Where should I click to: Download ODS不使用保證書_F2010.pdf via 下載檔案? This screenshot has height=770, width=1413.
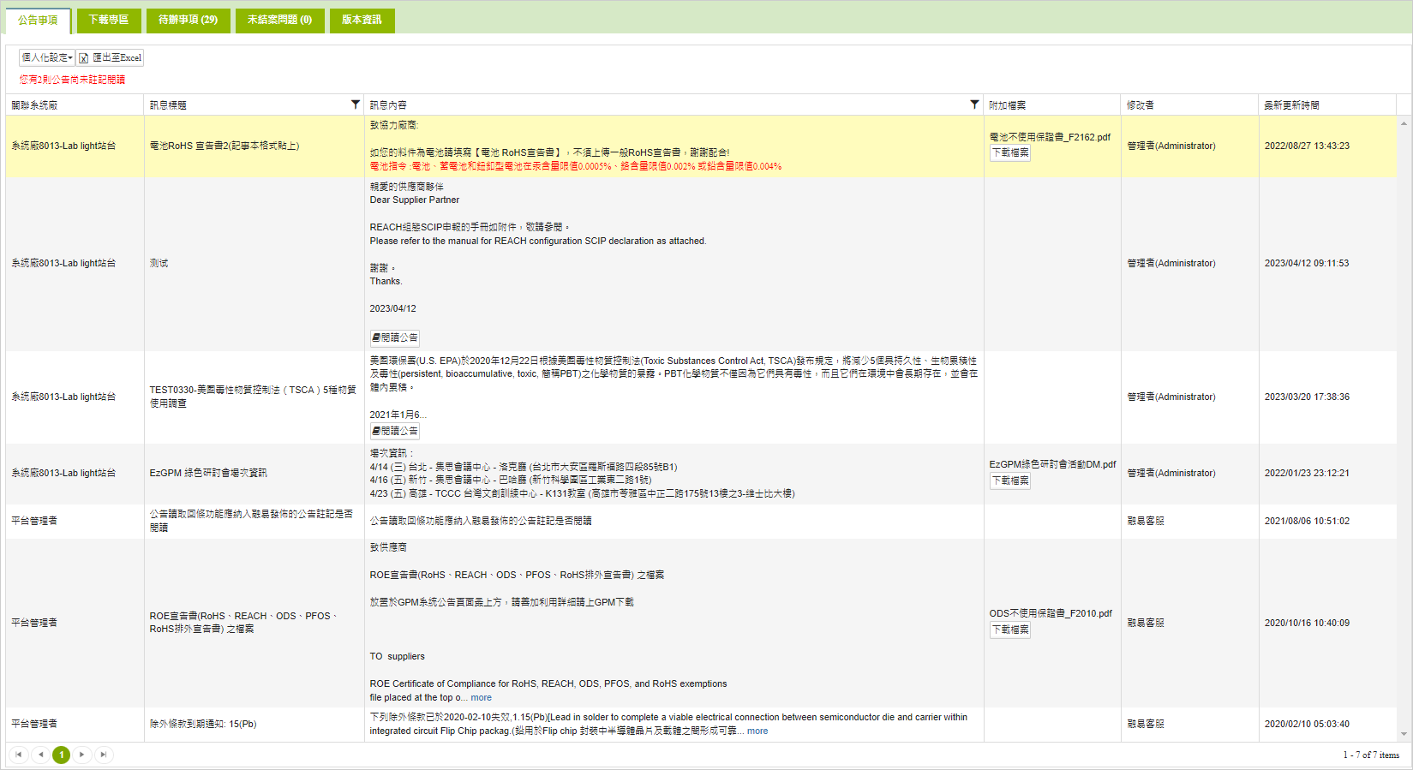[1010, 630]
